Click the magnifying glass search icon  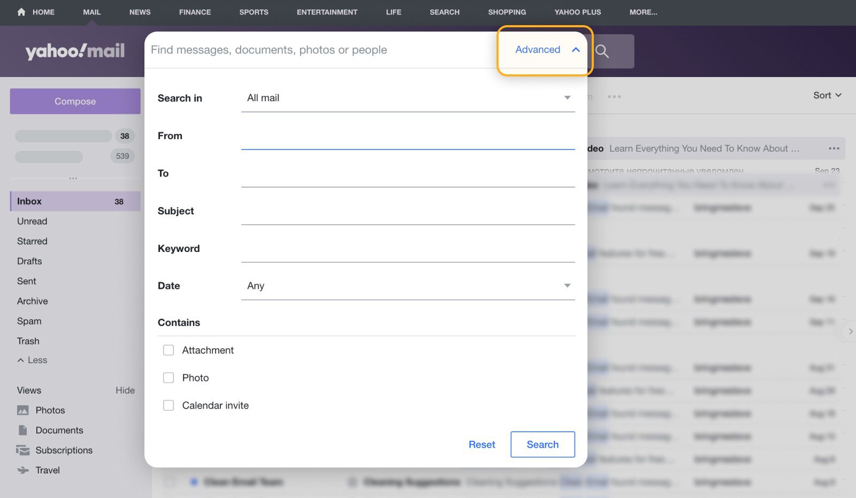click(602, 51)
